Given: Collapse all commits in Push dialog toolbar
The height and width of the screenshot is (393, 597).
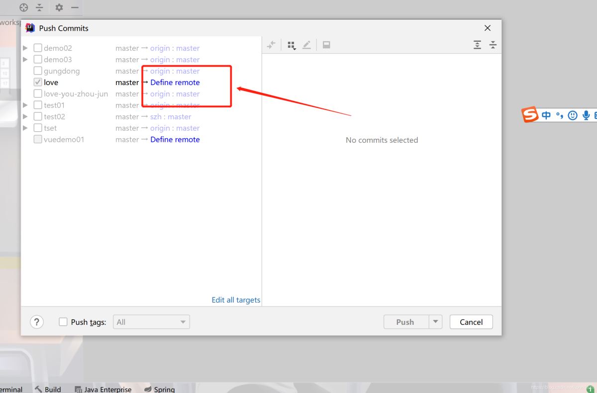Looking at the screenshot, I should coord(493,45).
